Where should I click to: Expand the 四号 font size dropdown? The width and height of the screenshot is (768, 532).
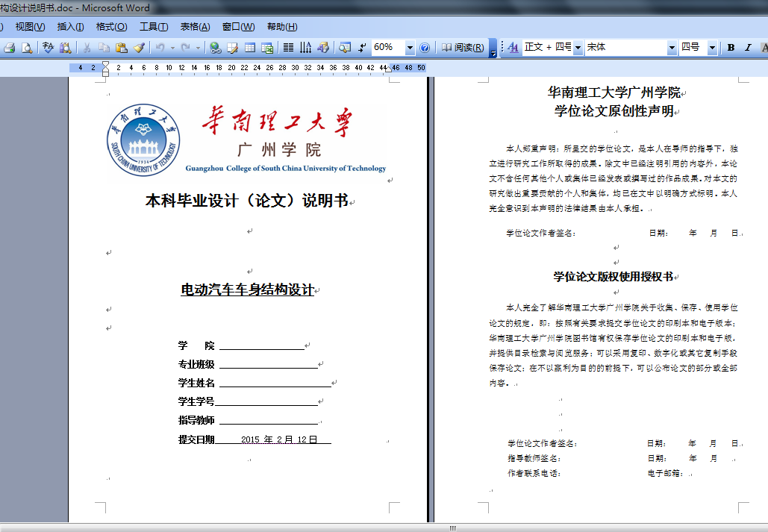point(713,48)
